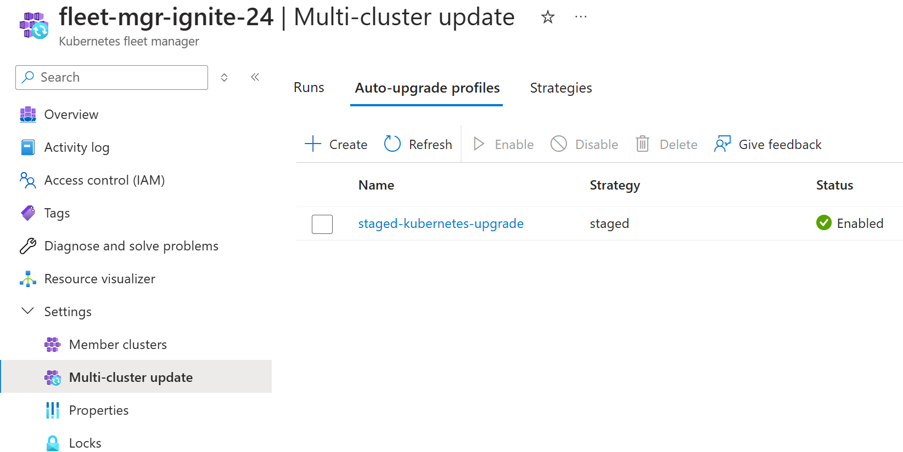Click the favorite star icon
903x452 pixels.
point(547,18)
